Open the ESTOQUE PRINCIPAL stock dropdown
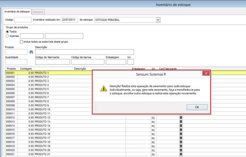 tap(158, 20)
